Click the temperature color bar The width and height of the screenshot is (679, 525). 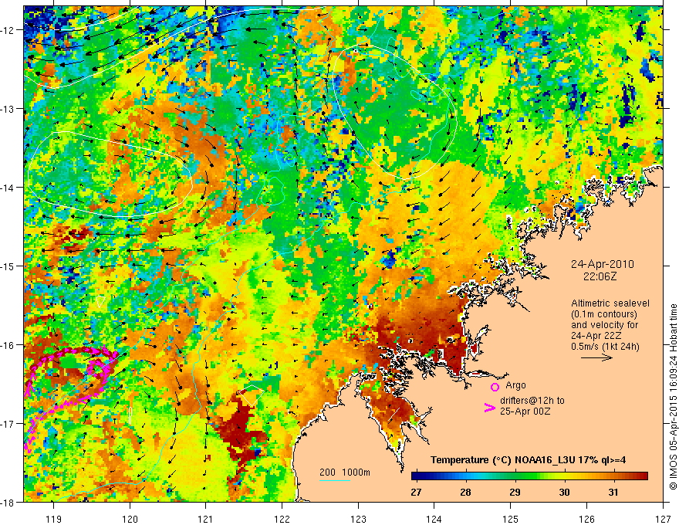click(x=529, y=476)
